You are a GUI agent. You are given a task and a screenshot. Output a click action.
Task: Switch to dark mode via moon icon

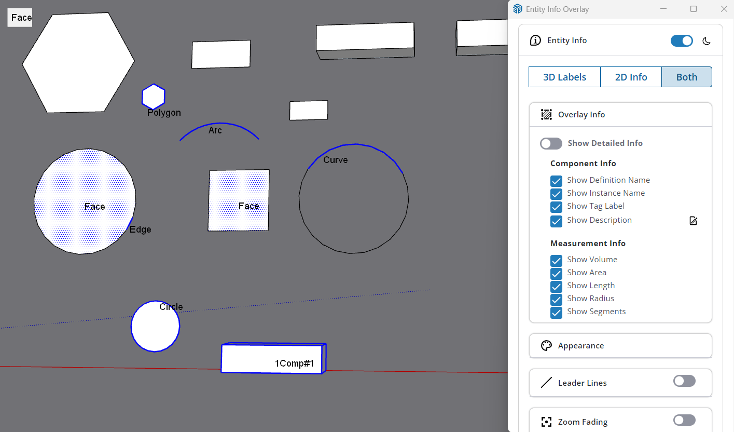pos(707,40)
